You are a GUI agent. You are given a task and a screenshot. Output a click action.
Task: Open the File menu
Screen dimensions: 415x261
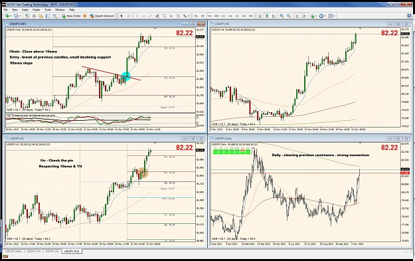(x=5, y=10)
